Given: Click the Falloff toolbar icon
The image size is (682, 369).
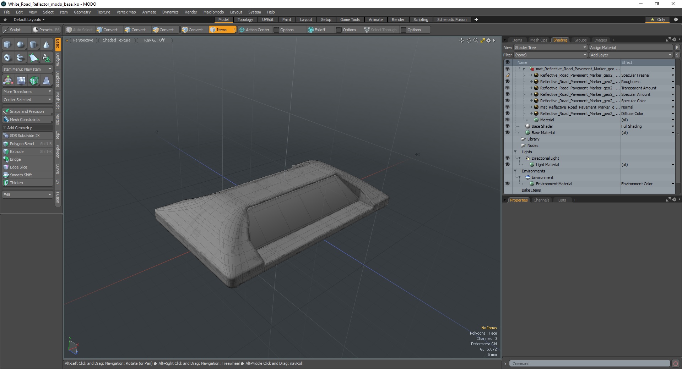Looking at the screenshot, I should click(x=311, y=30).
